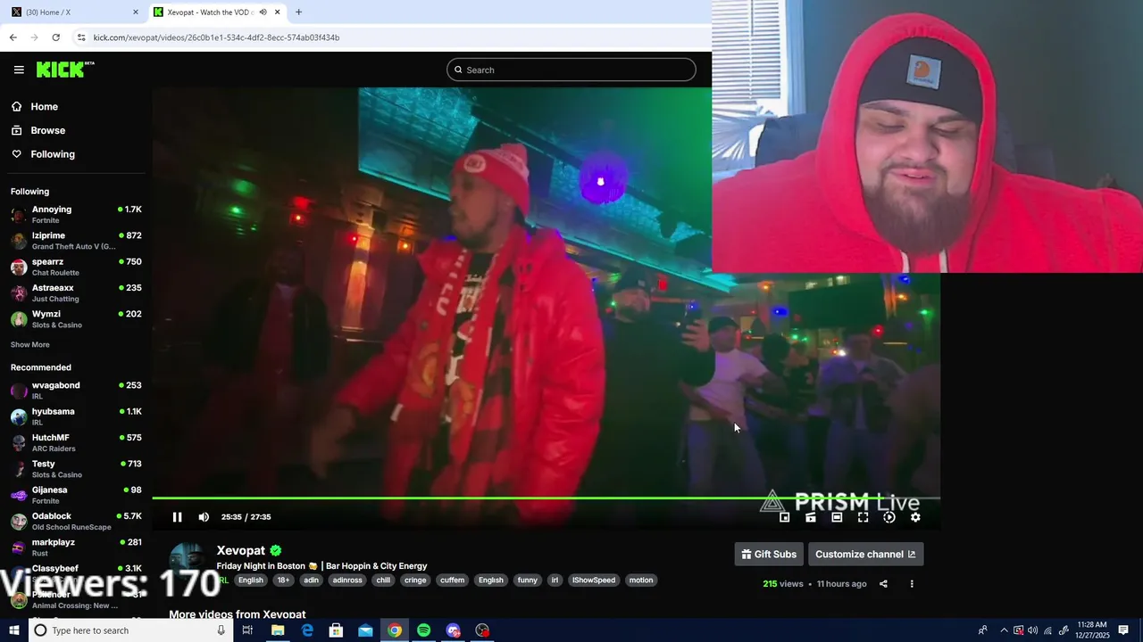Open a new browser tab
Viewport: 1143px width, 642px height.
298,12
